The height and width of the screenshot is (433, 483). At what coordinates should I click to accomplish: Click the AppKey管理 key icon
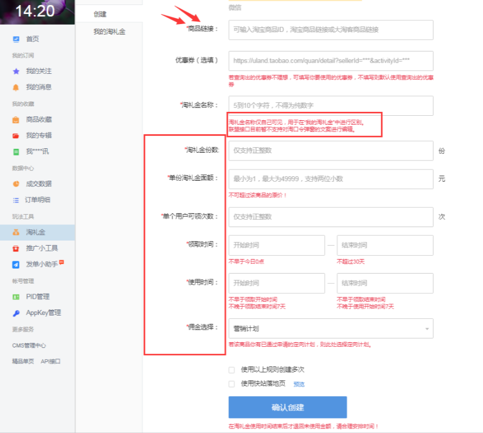point(16,313)
